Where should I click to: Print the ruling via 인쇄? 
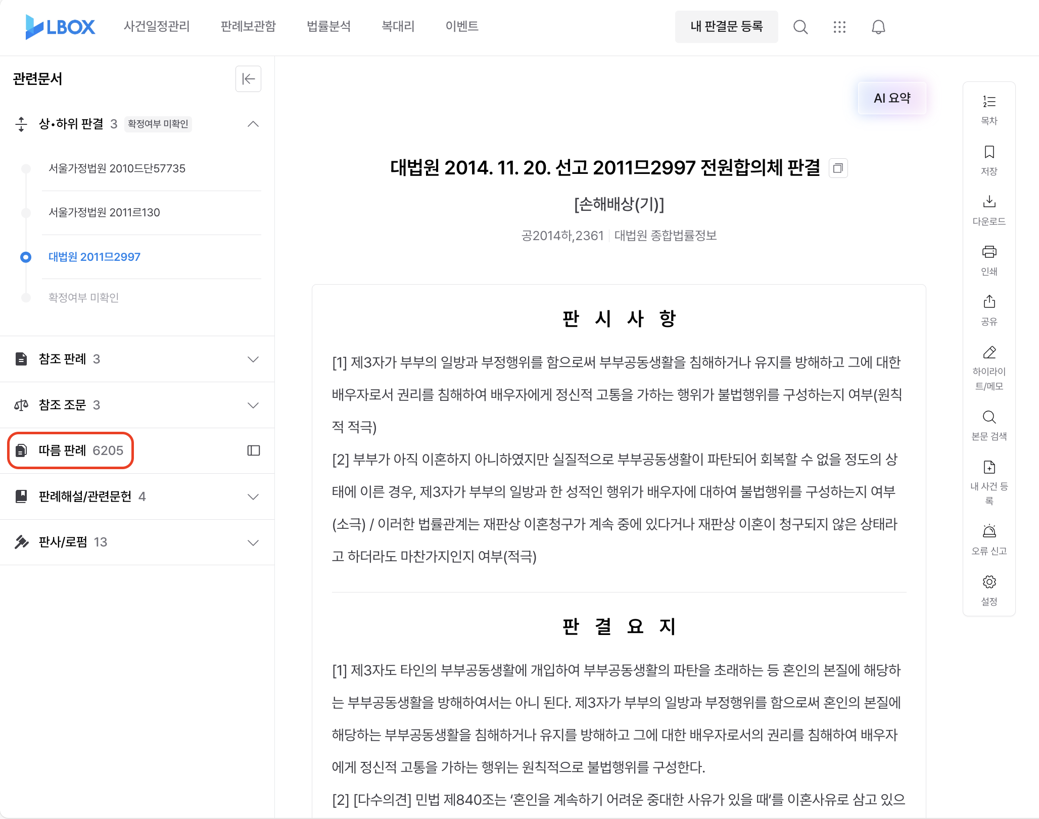(x=989, y=260)
